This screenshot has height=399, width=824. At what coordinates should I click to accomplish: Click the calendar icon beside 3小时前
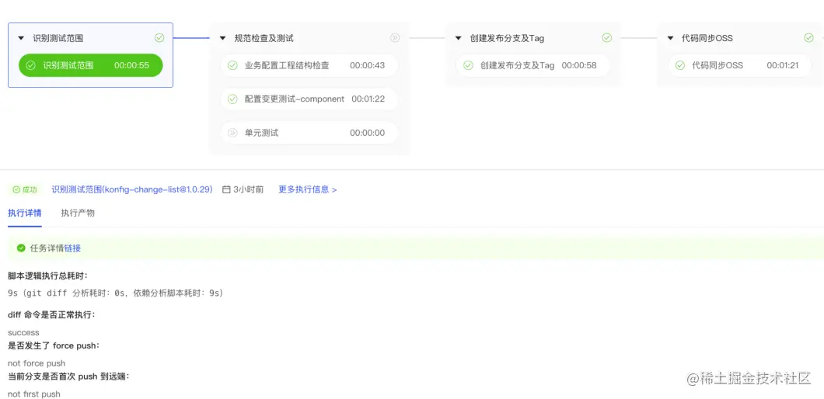pyautogui.click(x=226, y=189)
